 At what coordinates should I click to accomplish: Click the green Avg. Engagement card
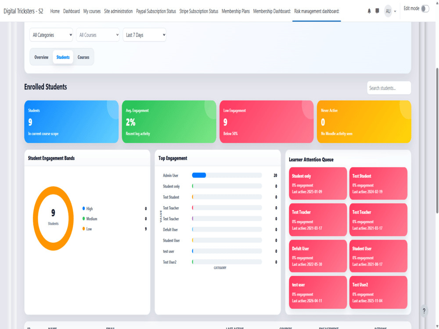pos(169,122)
